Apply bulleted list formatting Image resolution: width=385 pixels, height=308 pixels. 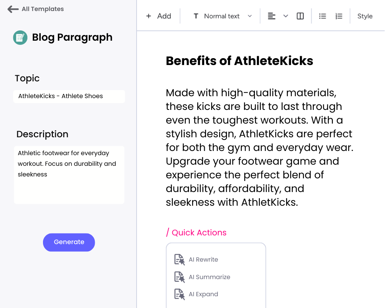[x=322, y=16]
